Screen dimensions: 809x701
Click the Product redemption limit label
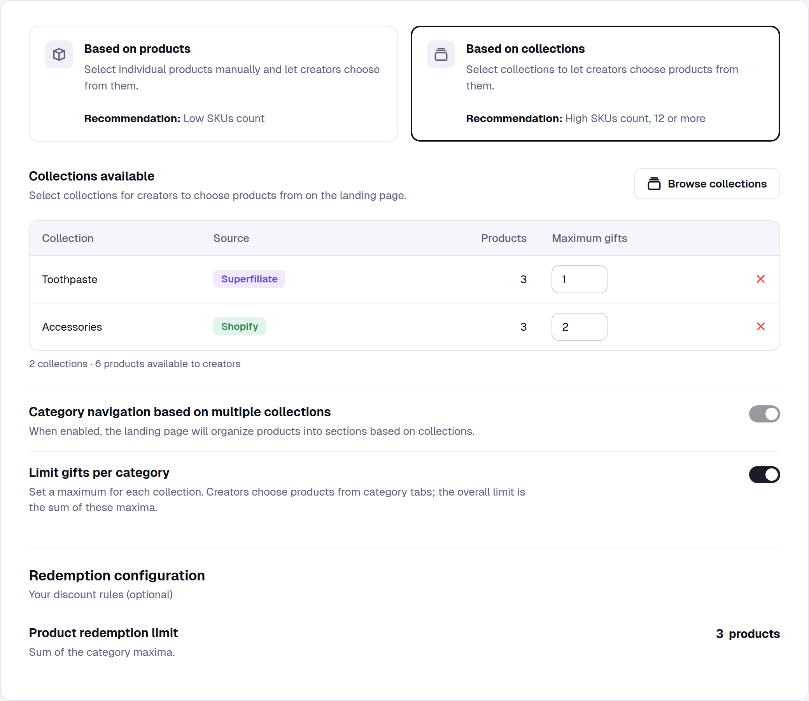(103, 633)
